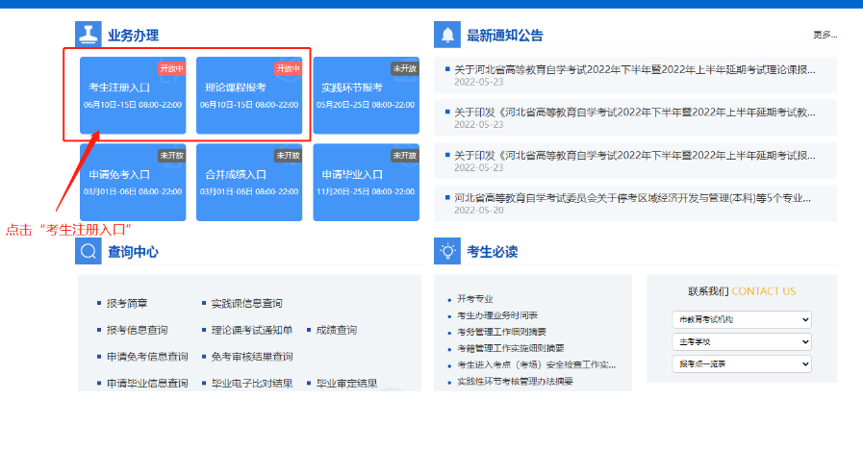This screenshot has width=863, height=450.
Task: Click 未开放 badge on 合并成绩入口
Action: tap(288, 156)
